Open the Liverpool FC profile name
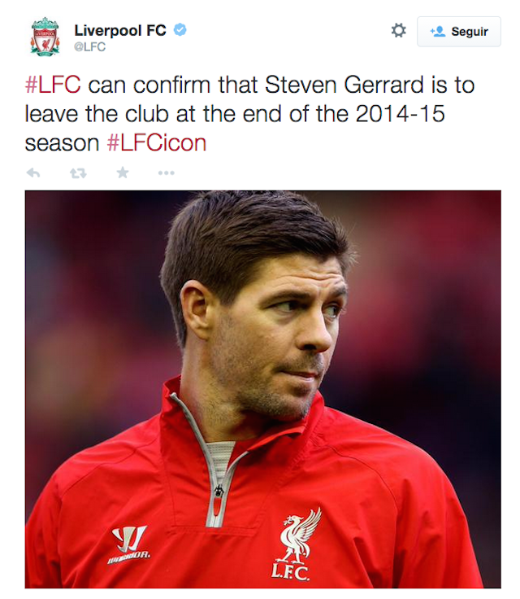This screenshot has height=599, width=520. click(x=120, y=30)
